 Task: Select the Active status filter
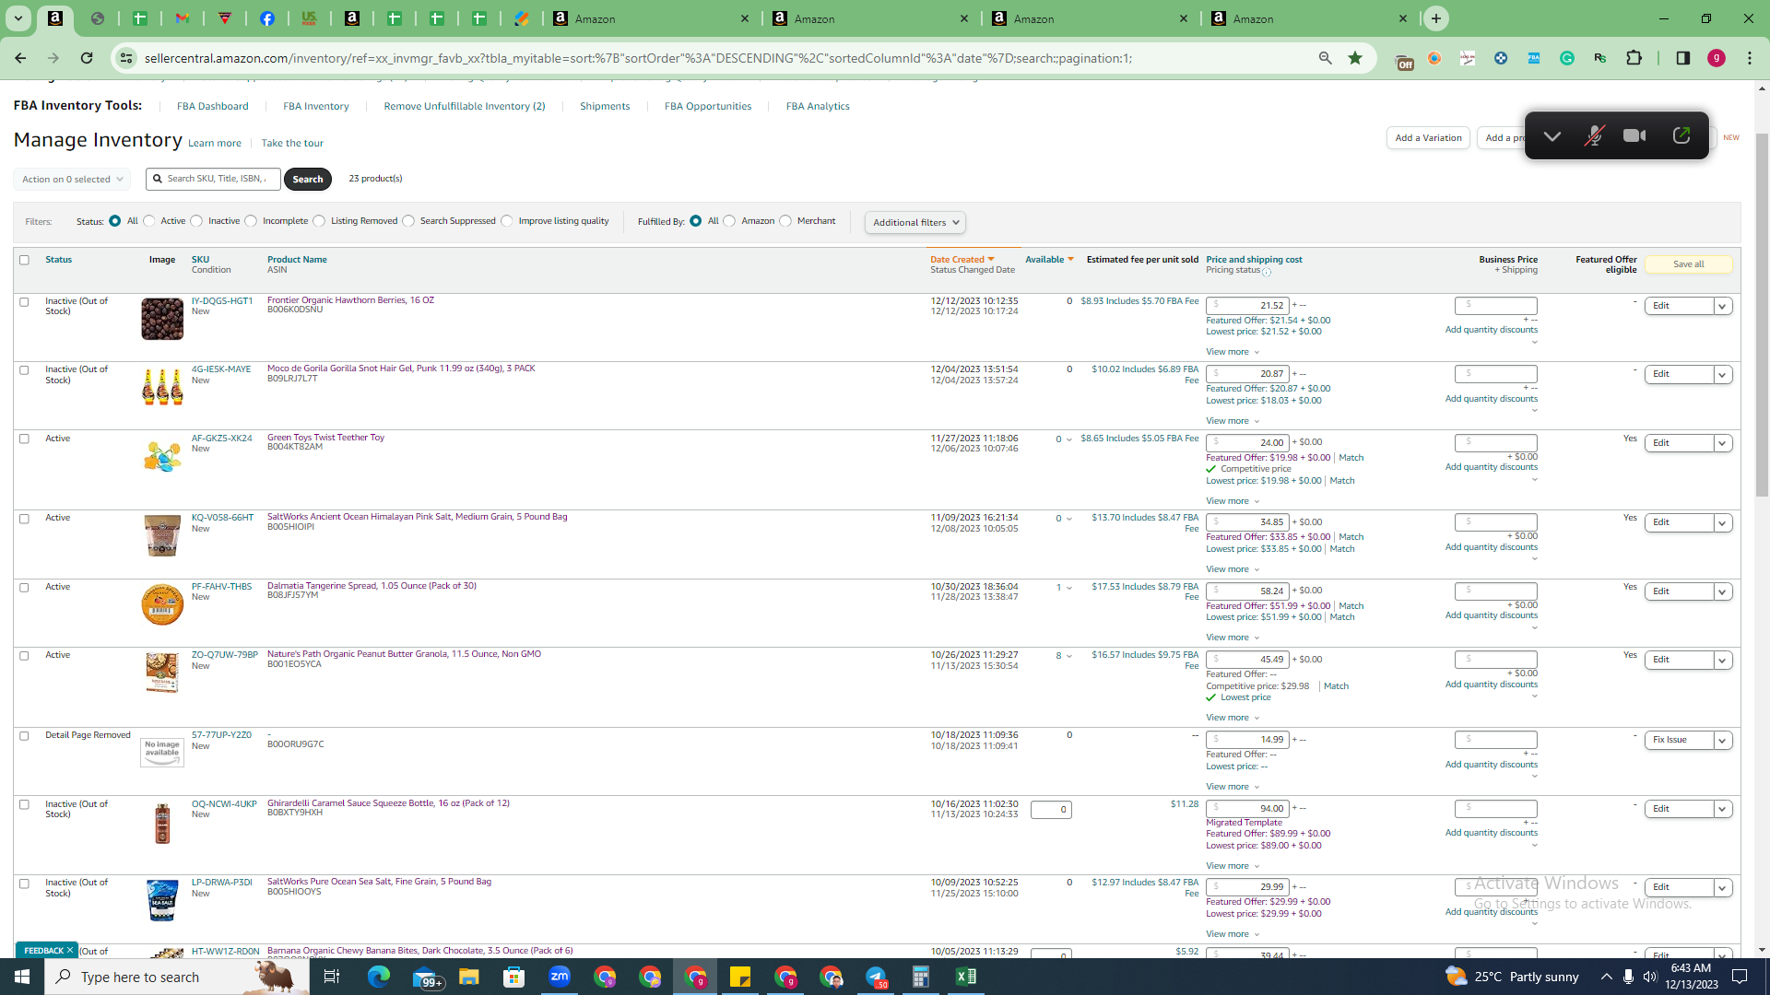tap(149, 221)
